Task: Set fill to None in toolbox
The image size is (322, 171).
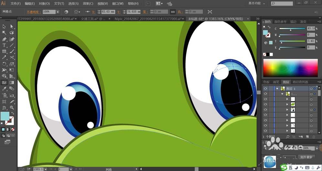Action: (x=13, y=129)
